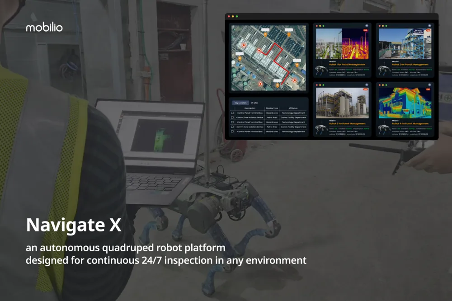Click the plus icon on Robot 3 panel
This screenshot has width=452, height=301.
367,85
